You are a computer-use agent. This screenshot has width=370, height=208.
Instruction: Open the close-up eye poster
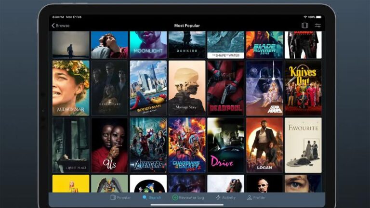click(x=303, y=183)
